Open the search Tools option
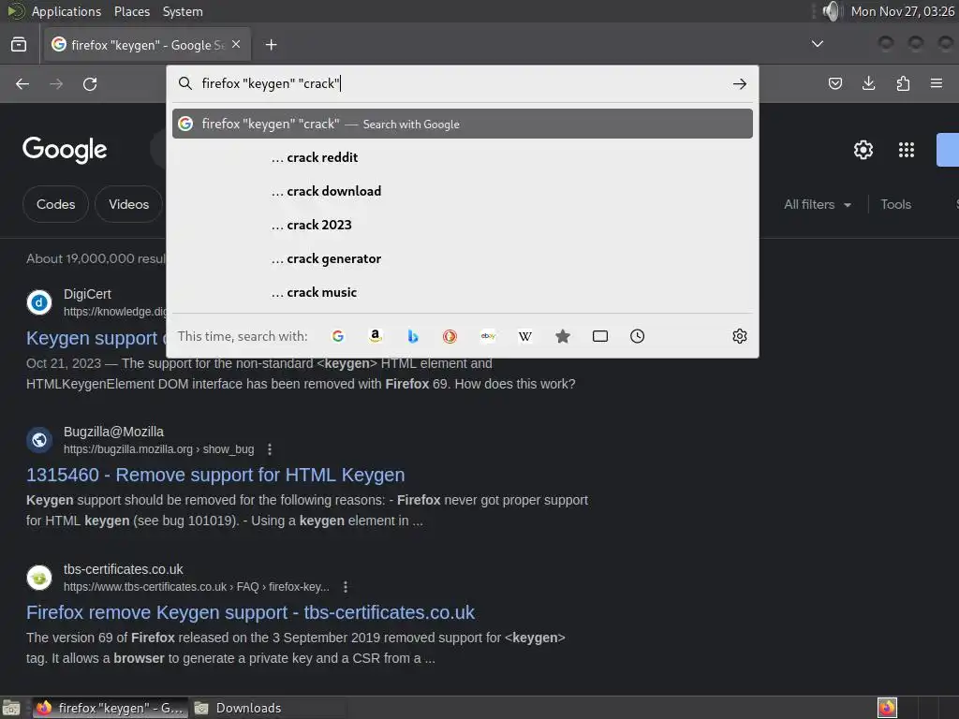Viewport: 959px width, 719px height. [x=895, y=204]
